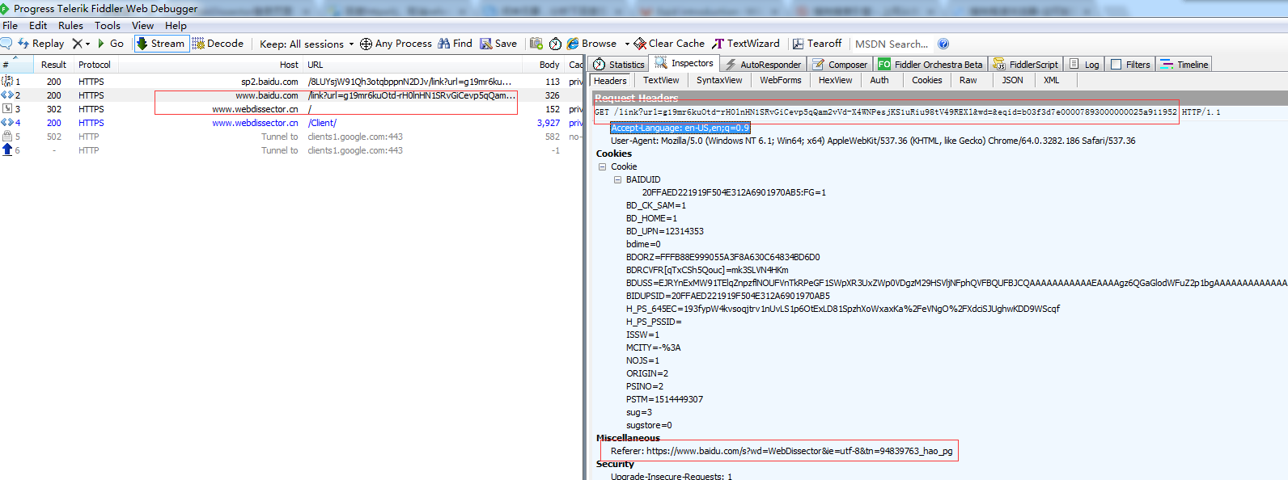Image resolution: width=1288 pixels, height=480 pixels.
Task: Click the timer stopwatch toolbar icon
Action: (555, 44)
